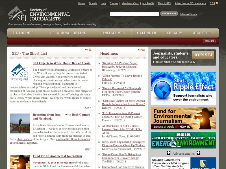Open SEJ Objects to White House Ban article
The height and width of the screenshot is (169, 226).
pos(62,63)
